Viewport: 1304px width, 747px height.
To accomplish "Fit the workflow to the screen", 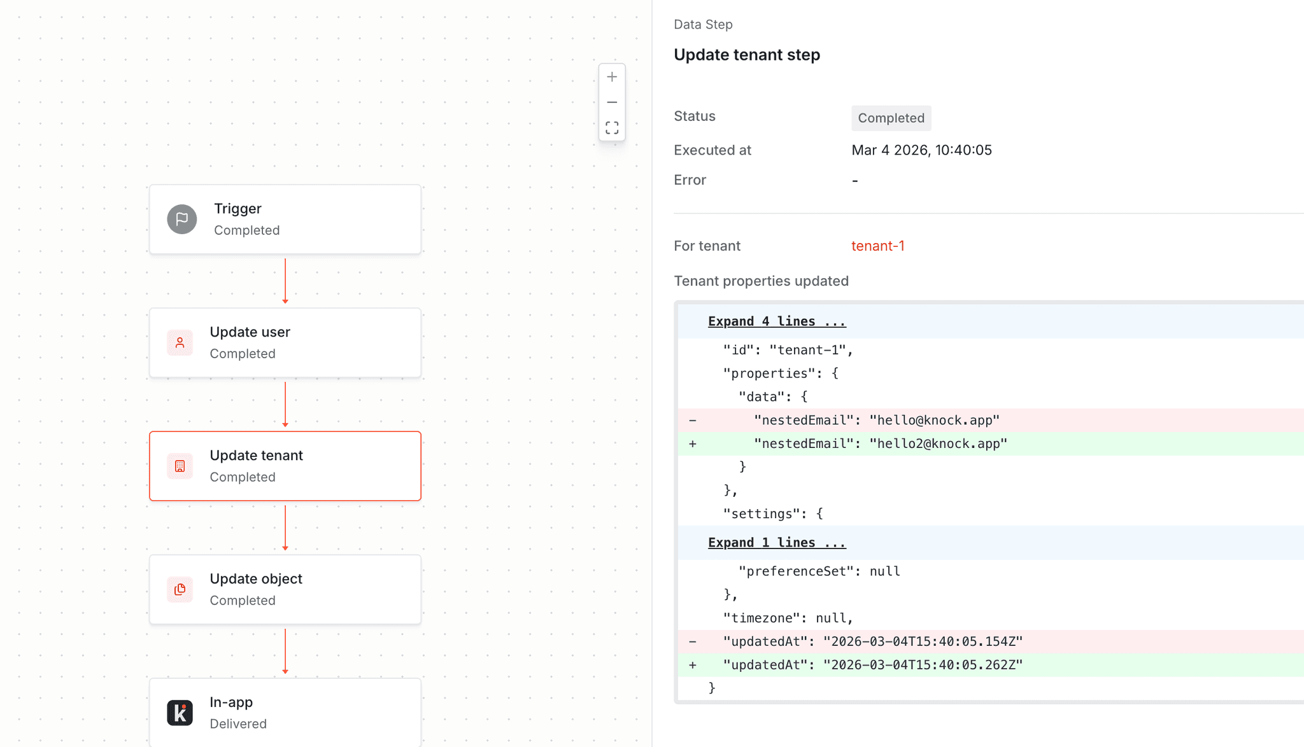I will (x=612, y=127).
